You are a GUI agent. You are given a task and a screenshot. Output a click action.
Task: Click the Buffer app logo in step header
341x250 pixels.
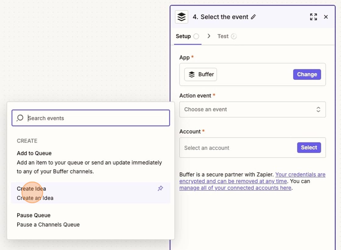(x=181, y=17)
